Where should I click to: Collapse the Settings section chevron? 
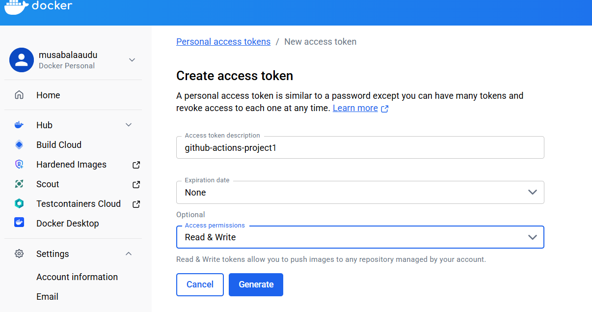129,254
